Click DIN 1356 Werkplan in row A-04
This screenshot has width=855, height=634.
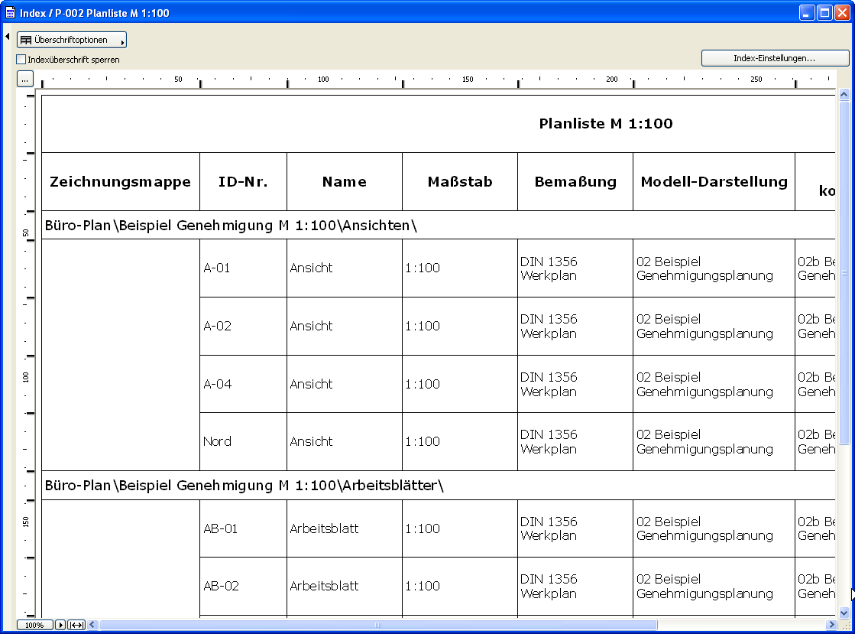[575, 384]
